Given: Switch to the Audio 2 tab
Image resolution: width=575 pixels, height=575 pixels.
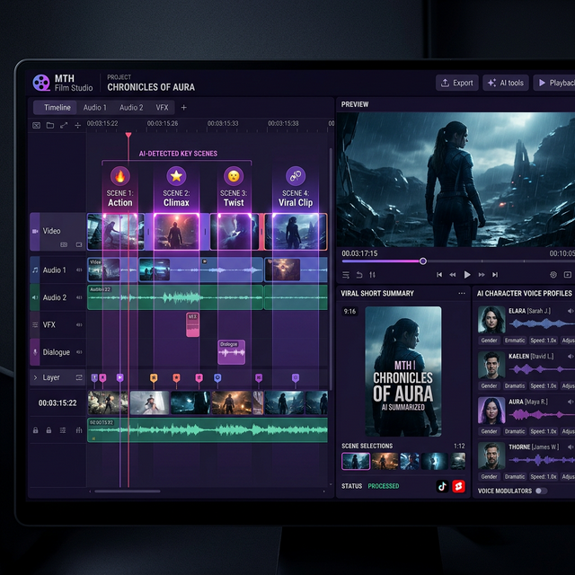Looking at the screenshot, I should [131, 108].
